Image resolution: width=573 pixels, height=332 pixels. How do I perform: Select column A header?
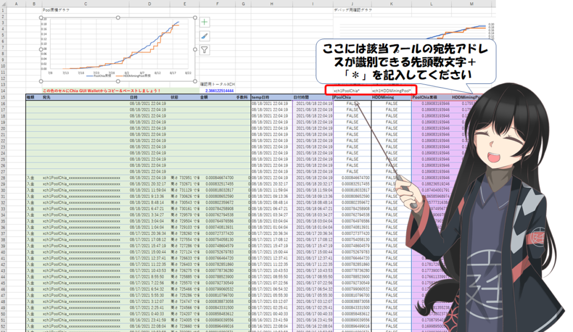point(16,4)
